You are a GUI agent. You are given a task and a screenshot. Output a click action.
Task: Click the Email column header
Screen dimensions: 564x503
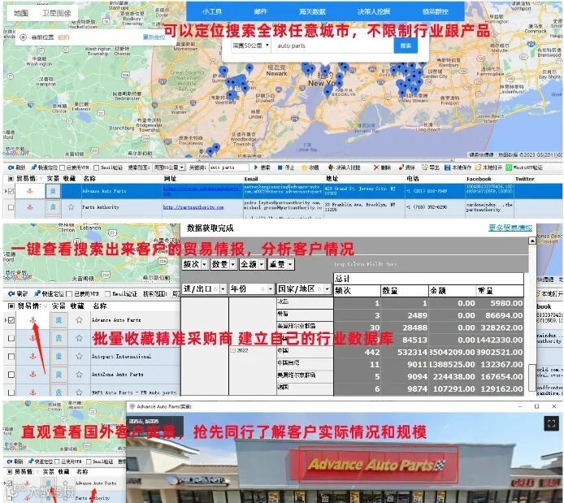(x=251, y=179)
